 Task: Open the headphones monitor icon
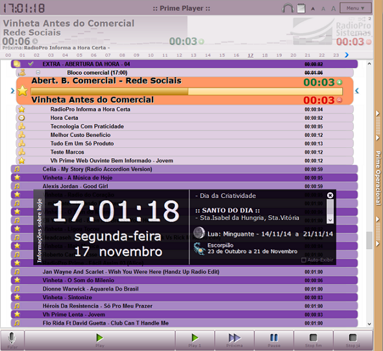coord(288,8)
